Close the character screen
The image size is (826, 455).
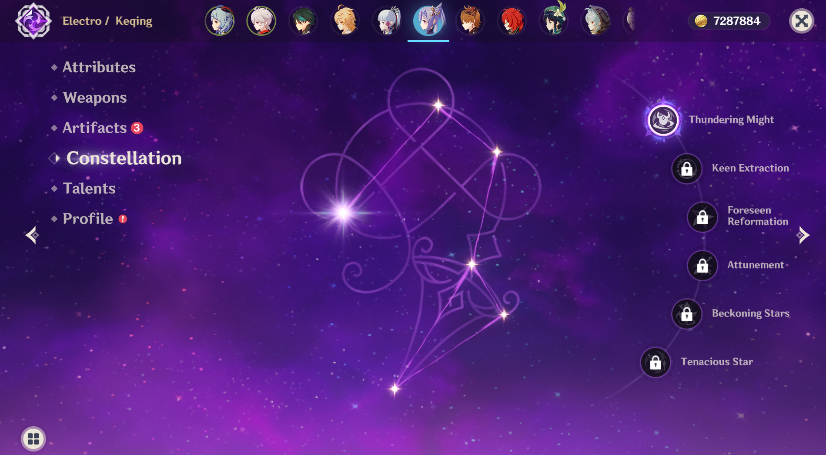coord(802,21)
